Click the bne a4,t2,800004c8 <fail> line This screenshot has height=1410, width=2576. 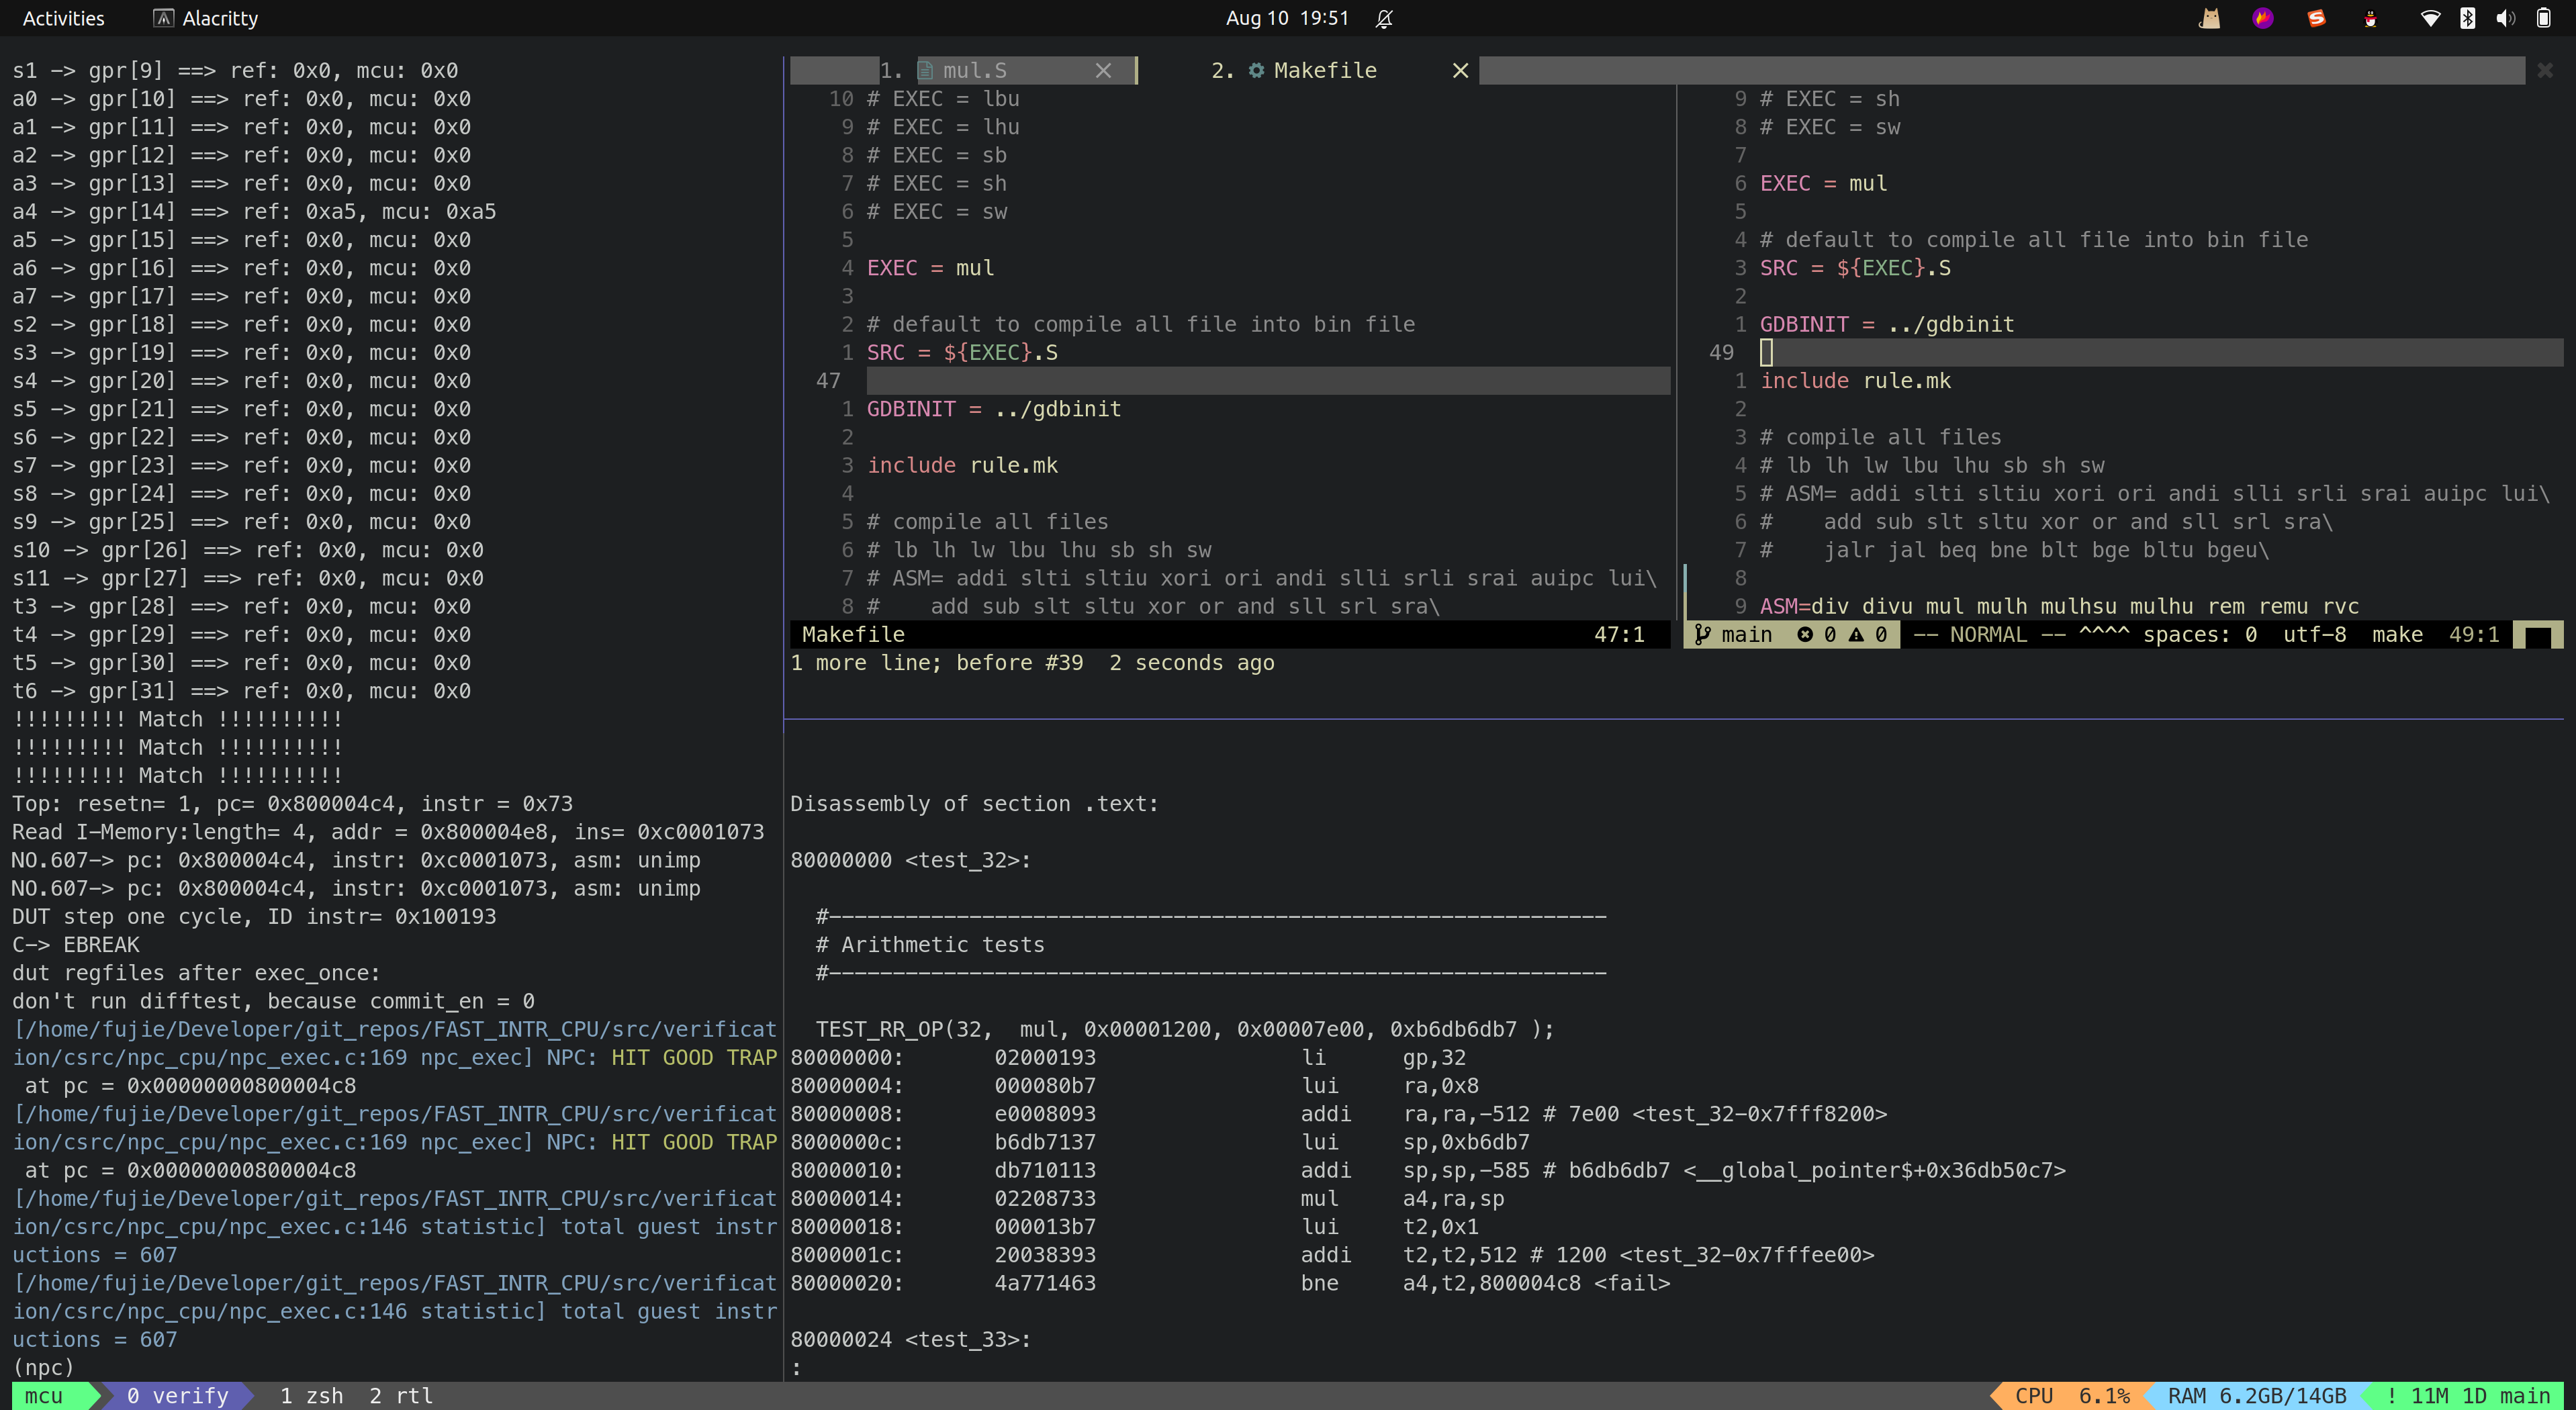click(1230, 1283)
